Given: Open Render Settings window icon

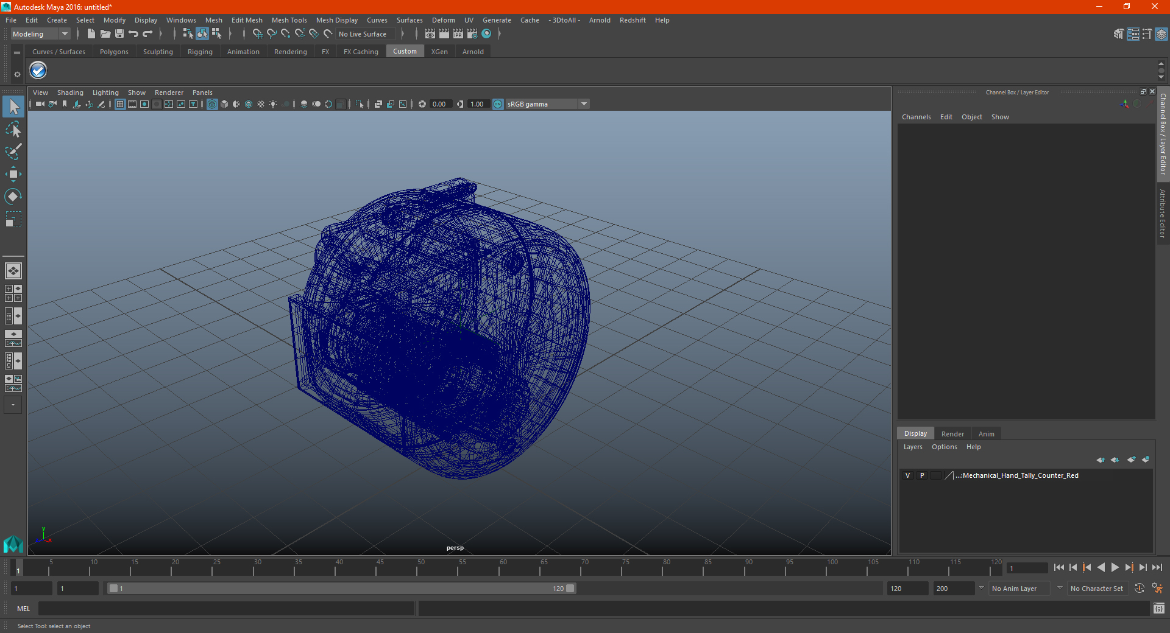Looking at the screenshot, I should [x=472, y=34].
